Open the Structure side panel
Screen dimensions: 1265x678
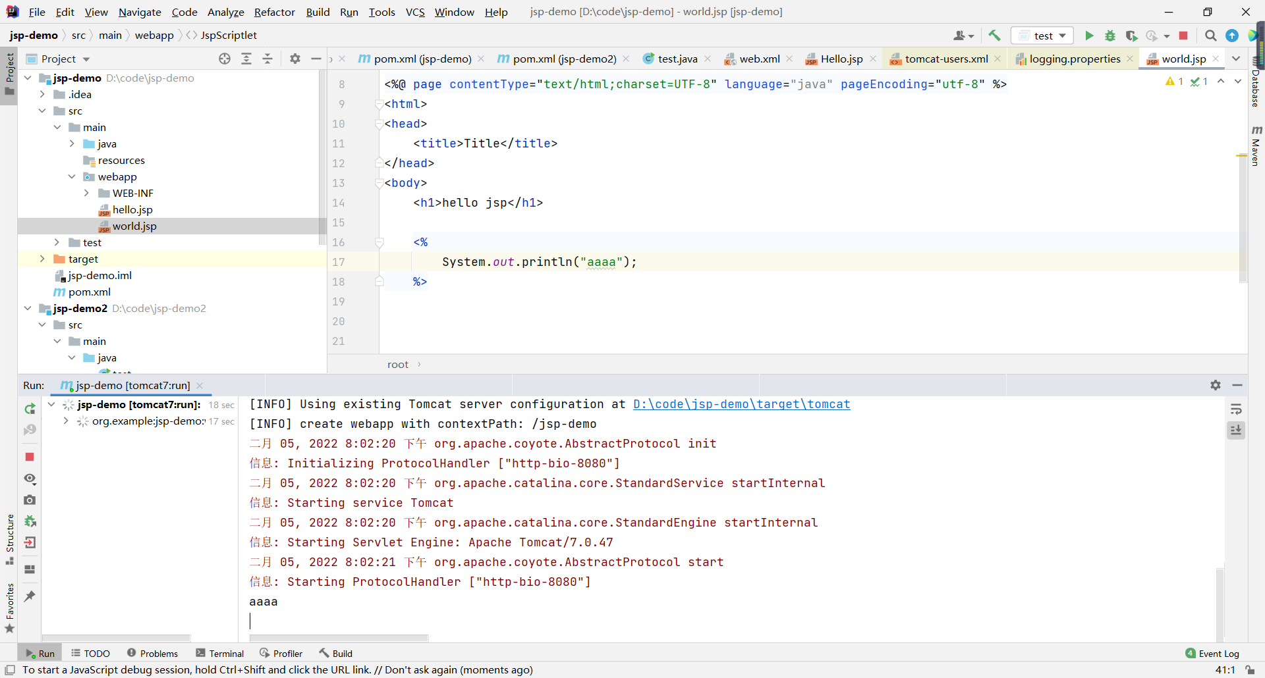tap(10, 538)
